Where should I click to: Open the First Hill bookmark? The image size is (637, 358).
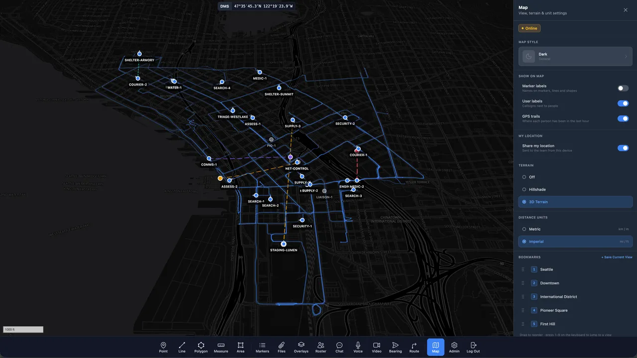click(x=576, y=324)
